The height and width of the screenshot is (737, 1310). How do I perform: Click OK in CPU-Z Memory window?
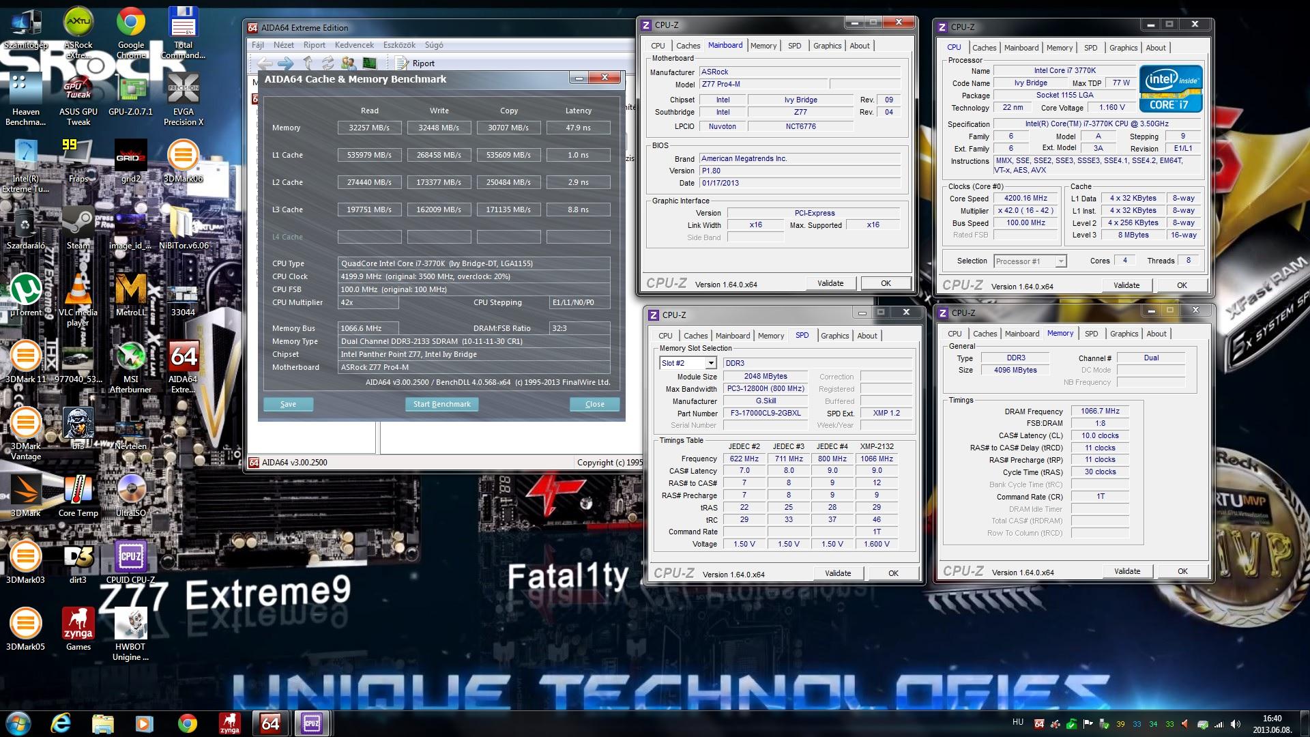pyautogui.click(x=1182, y=571)
